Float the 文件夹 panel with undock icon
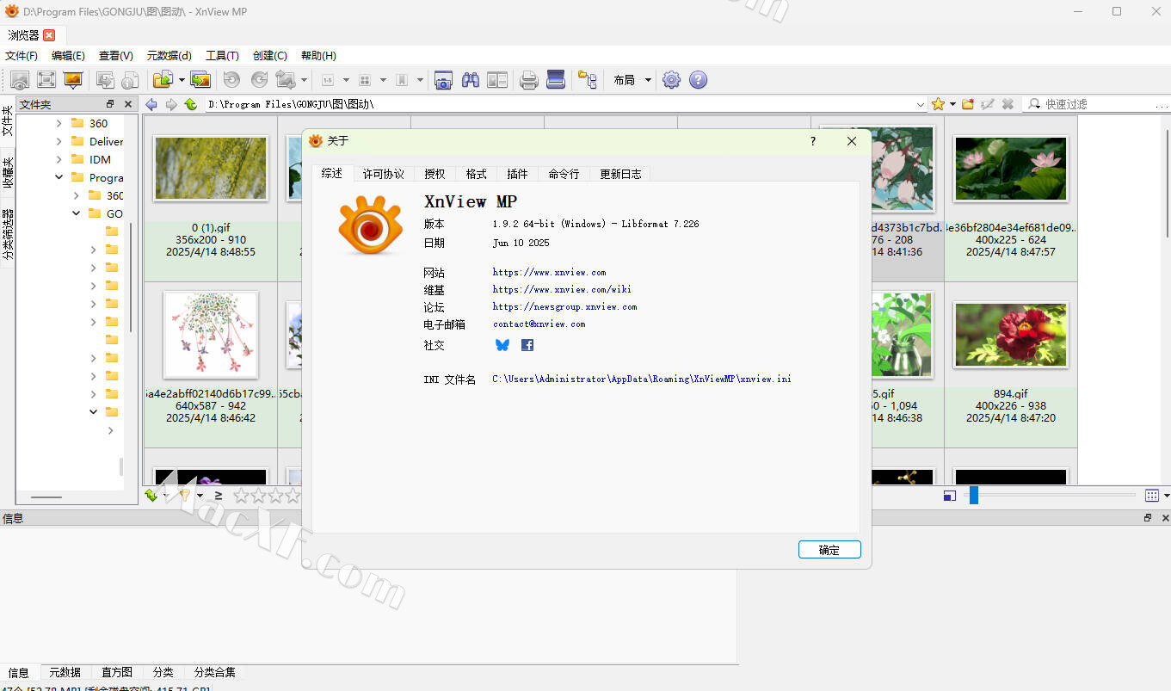 point(110,104)
